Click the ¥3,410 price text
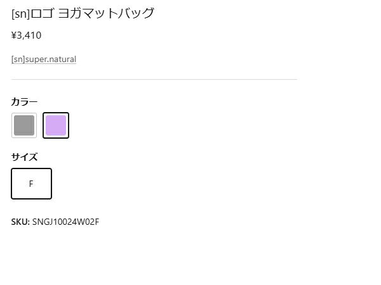Image resolution: width=381 pixels, height=285 pixels. point(27,35)
